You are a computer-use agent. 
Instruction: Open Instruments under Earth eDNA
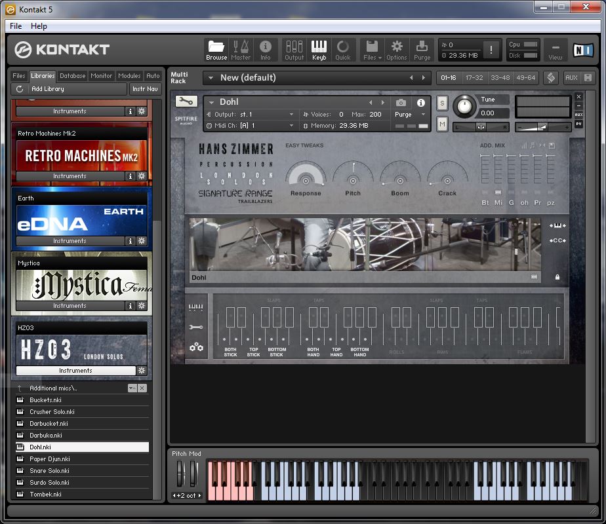tap(70, 241)
